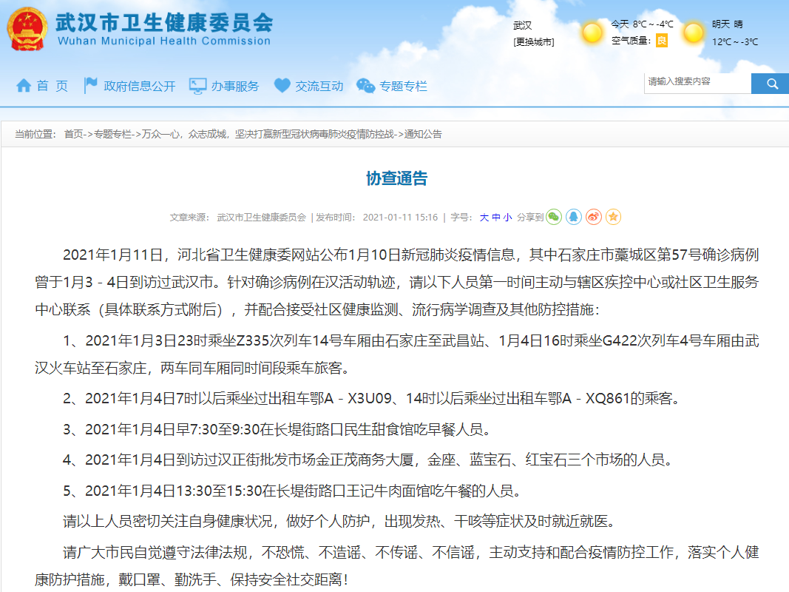Open the change city [更换城市] selector
Image resolution: width=789 pixels, height=592 pixels.
534,42
